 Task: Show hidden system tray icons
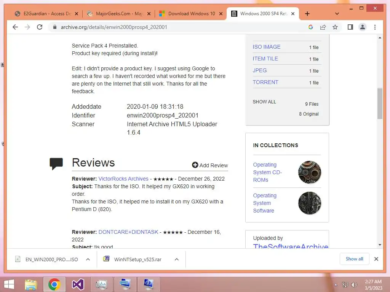(336, 285)
